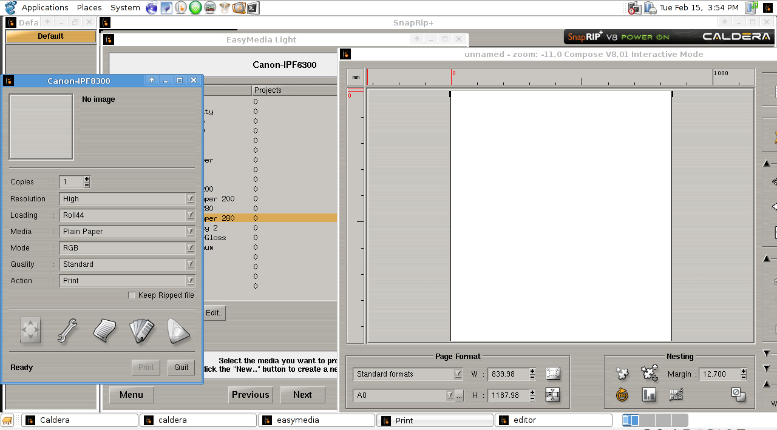The width and height of the screenshot is (777, 430).
Task: Click the overlap forbidden squares icon
Action: click(738, 394)
